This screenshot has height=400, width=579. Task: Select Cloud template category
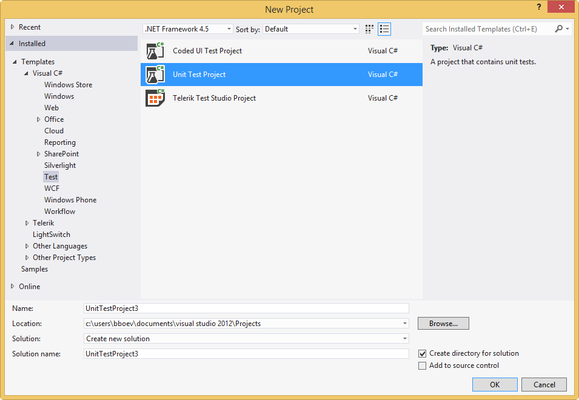pyautogui.click(x=54, y=131)
